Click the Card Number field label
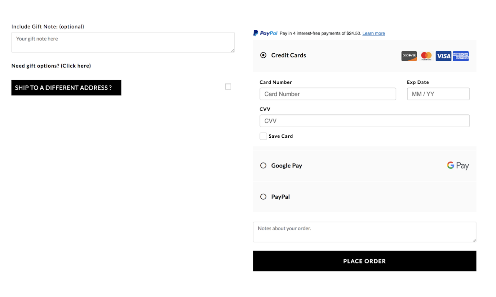 click(276, 82)
